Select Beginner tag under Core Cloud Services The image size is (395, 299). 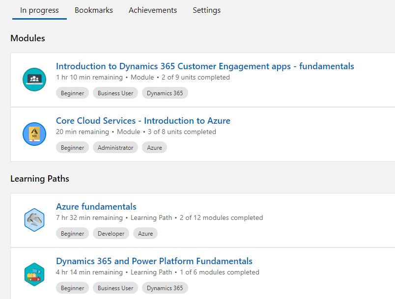tap(72, 147)
